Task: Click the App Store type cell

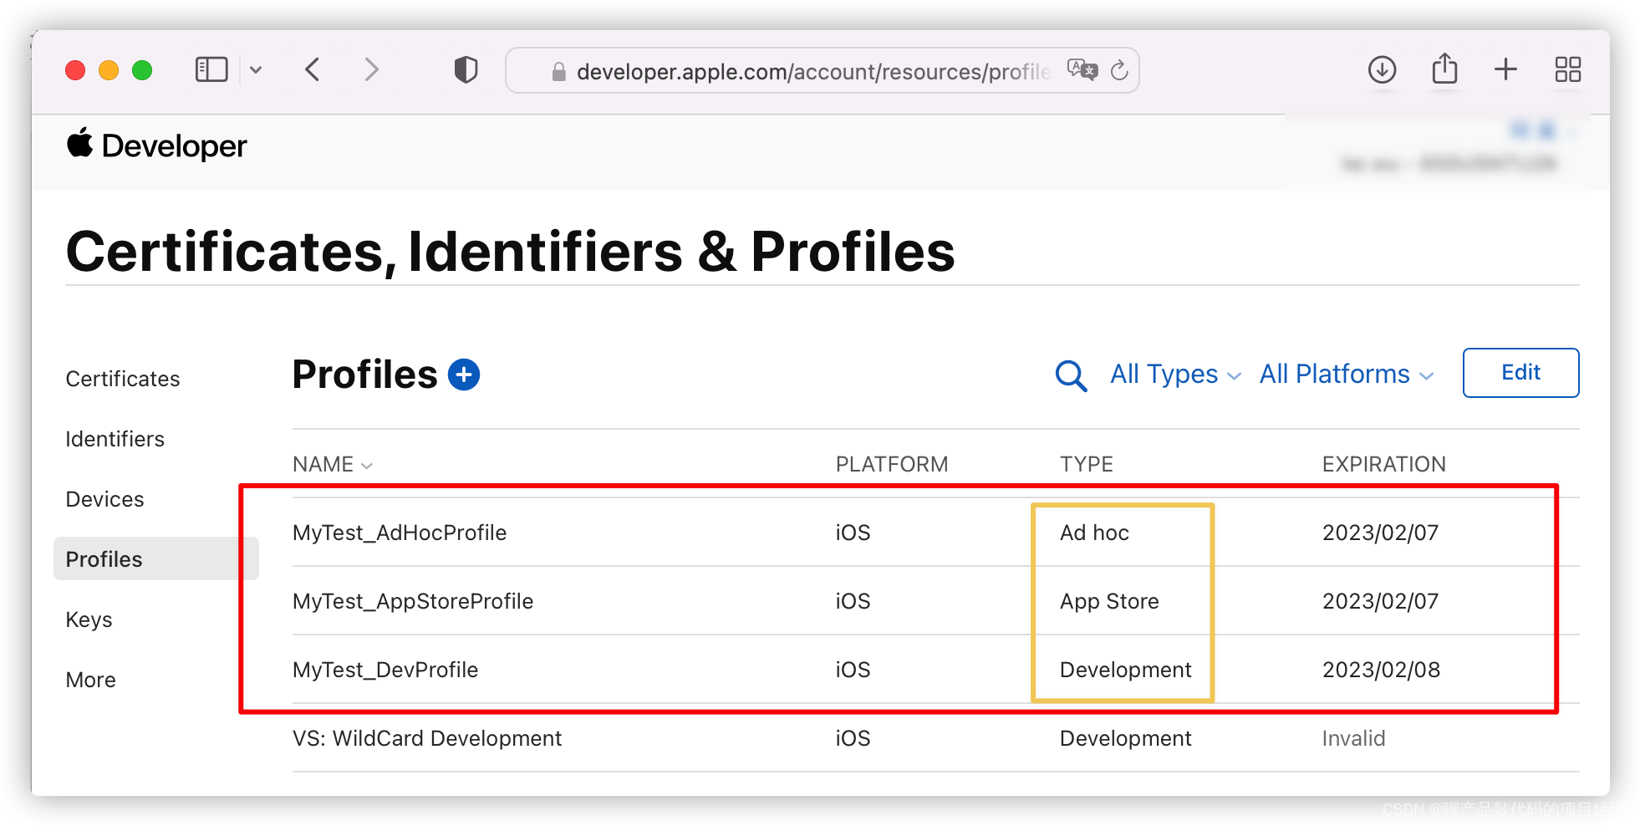Action: (1109, 601)
